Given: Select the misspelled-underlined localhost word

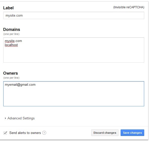Looking at the screenshot, I should pyautogui.click(x=11, y=45).
